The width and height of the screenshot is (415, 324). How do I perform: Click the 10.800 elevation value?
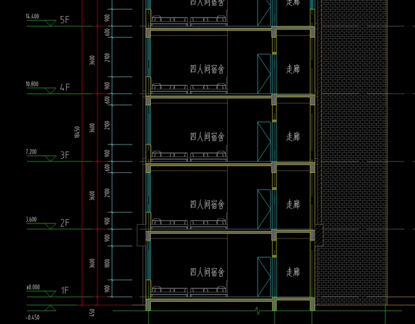(x=32, y=84)
